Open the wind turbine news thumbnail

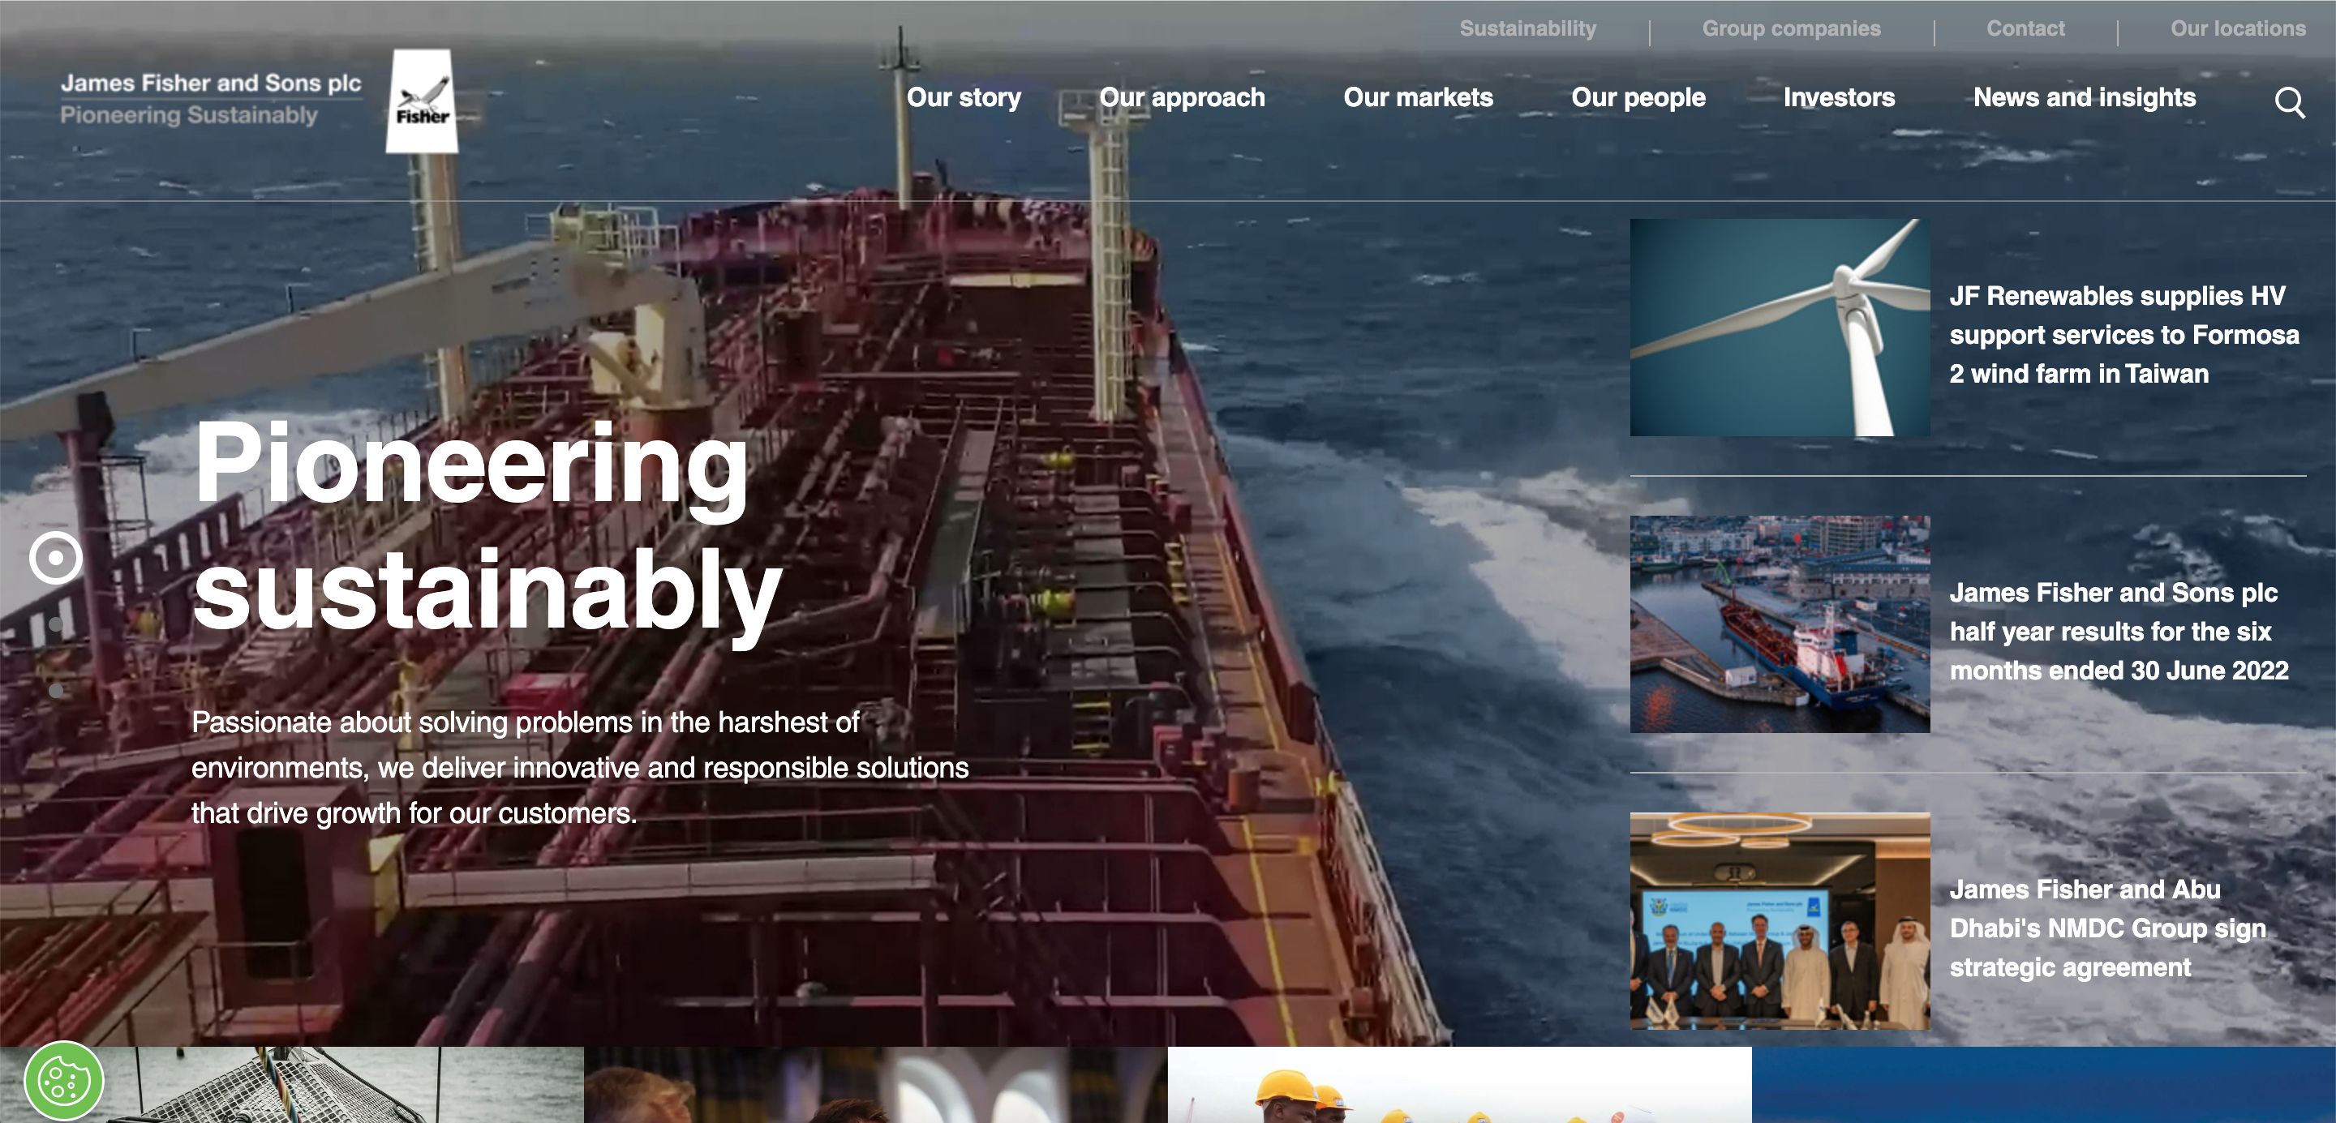click(1780, 328)
